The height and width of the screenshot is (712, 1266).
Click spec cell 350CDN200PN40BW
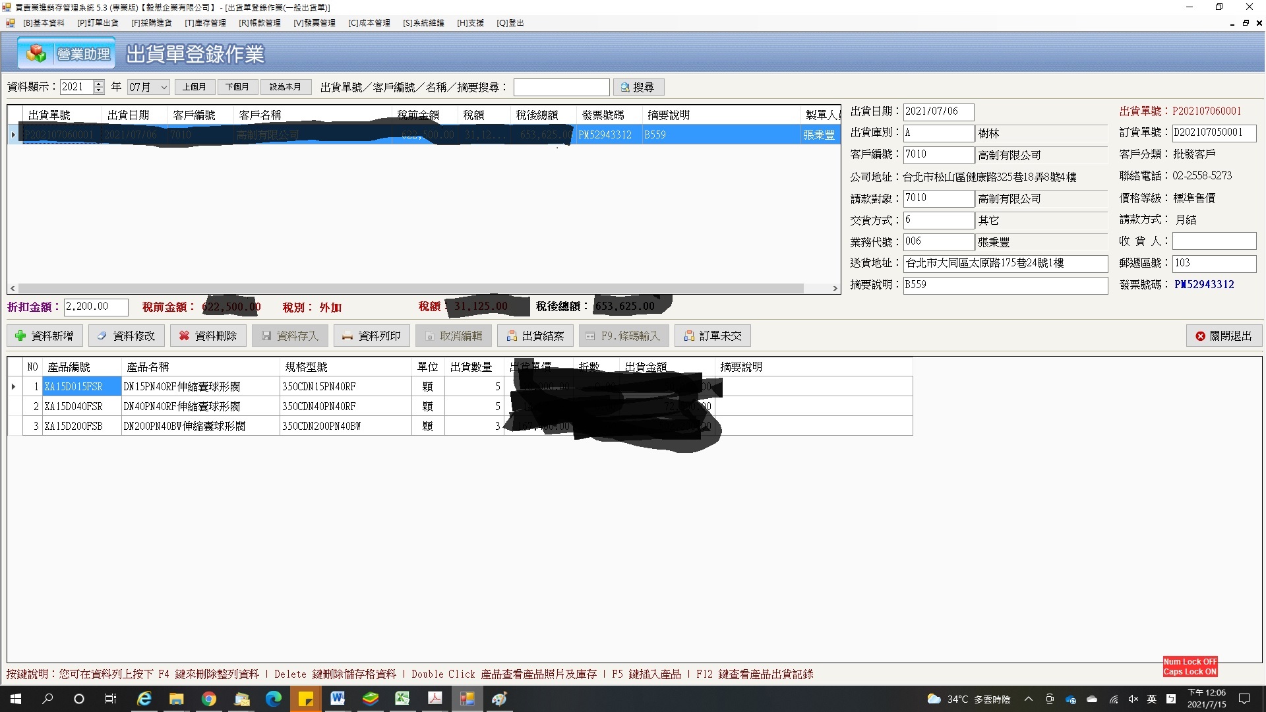click(x=346, y=427)
